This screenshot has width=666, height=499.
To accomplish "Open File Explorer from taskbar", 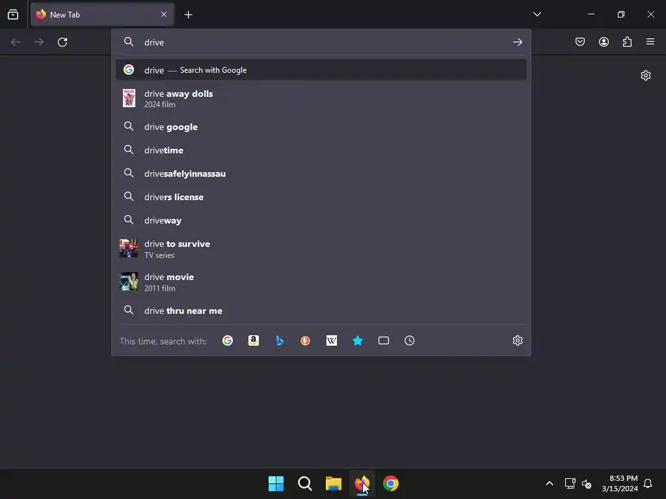I will point(334,483).
